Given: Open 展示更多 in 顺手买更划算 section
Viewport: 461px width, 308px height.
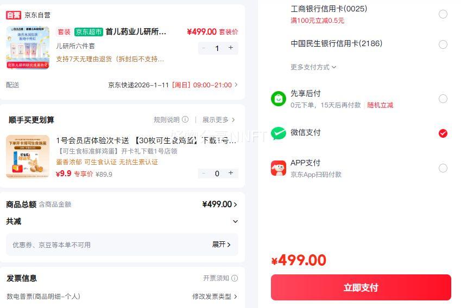Looking at the screenshot, I should pyautogui.click(x=218, y=120).
